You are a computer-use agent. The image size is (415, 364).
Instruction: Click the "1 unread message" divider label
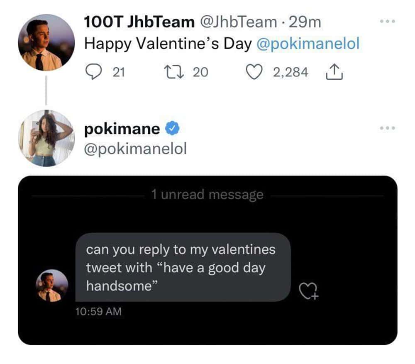pyautogui.click(x=207, y=194)
